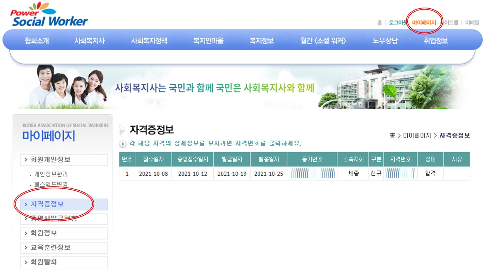Click the 2021-10-08 date cell
Viewport: 486px width, 275px height.
coord(154,174)
